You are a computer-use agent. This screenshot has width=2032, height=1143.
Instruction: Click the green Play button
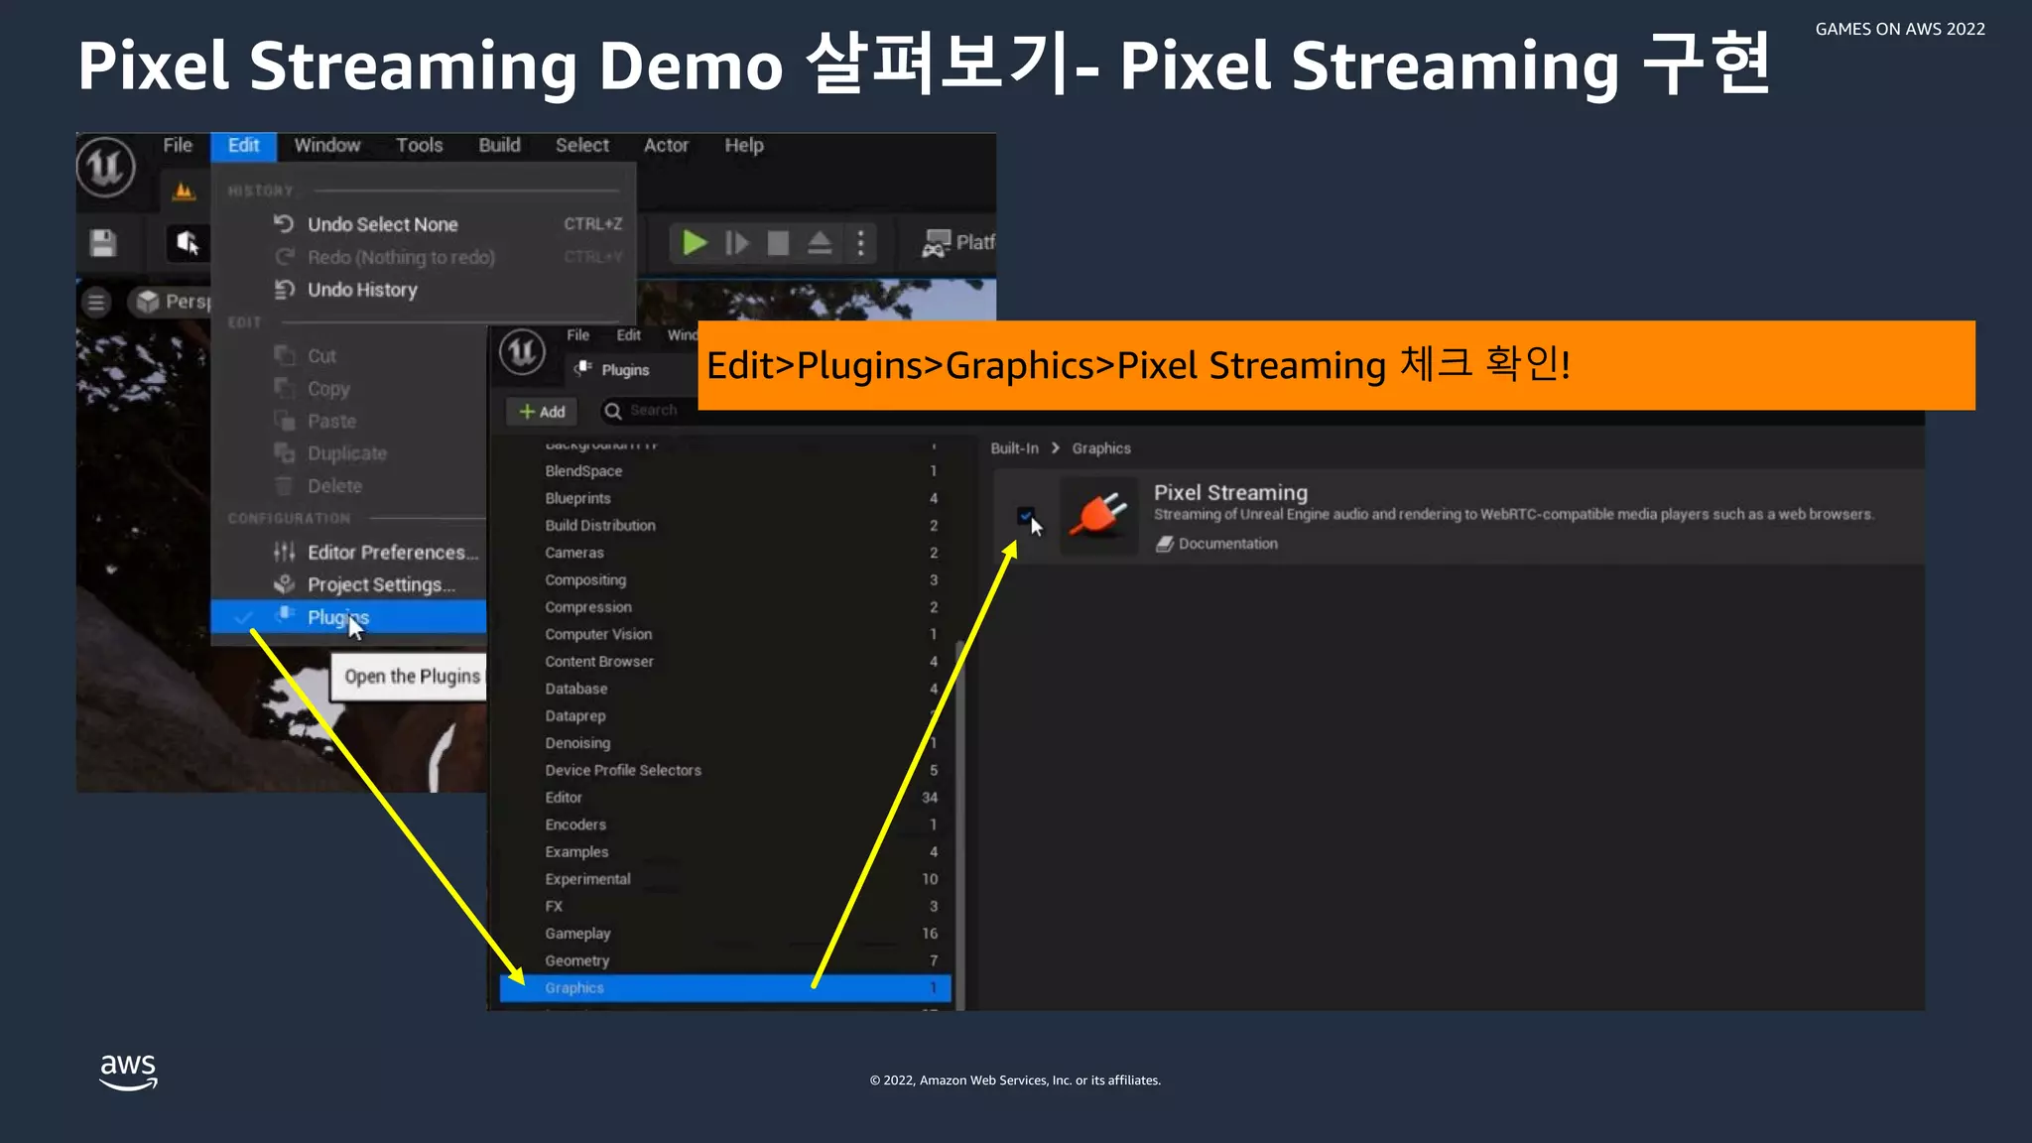pyautogui.click(x=695, y=243)
